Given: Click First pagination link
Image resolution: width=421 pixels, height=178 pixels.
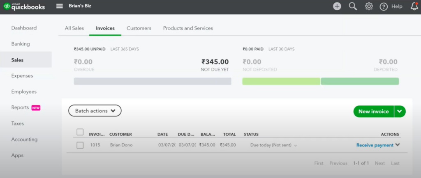Looking at the screenshot, I should [319, 163].
